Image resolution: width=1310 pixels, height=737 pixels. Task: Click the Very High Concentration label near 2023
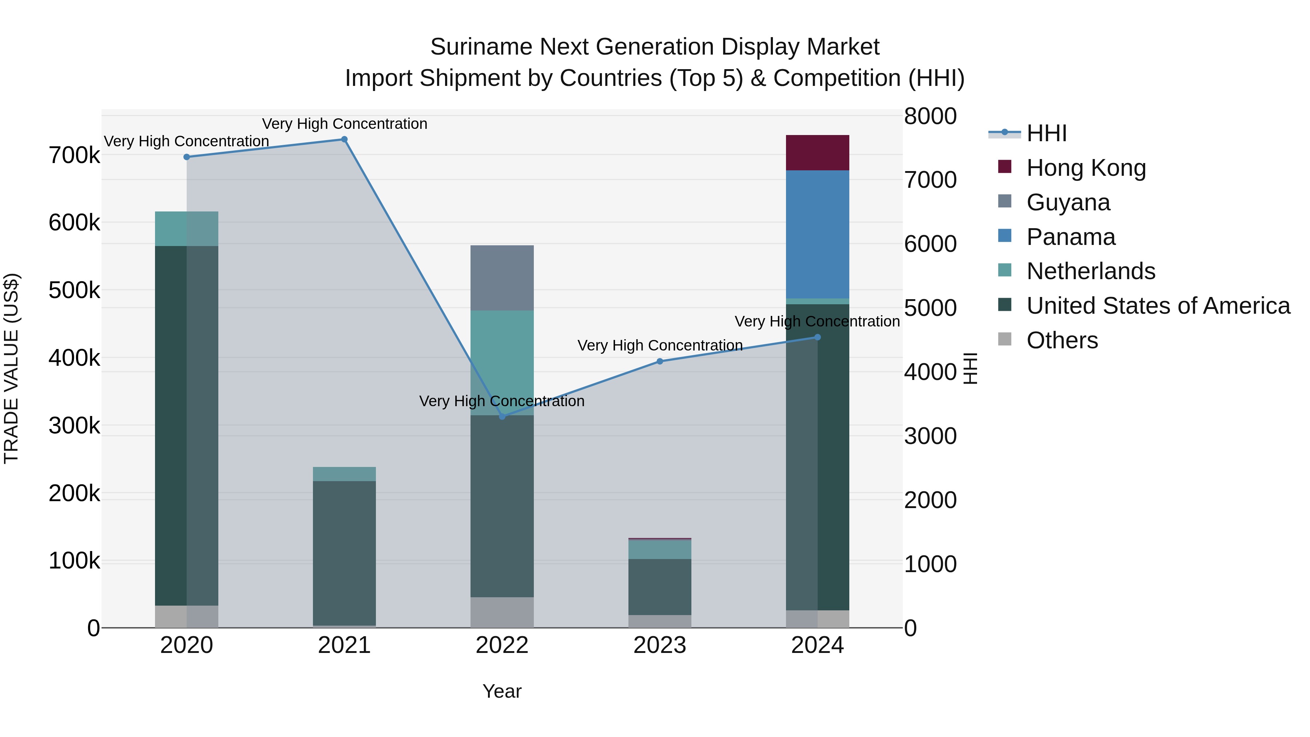pos(660,345)
